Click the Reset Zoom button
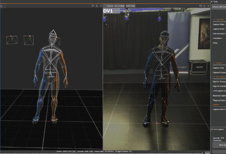Screen dimensions: 226x154 131,6
